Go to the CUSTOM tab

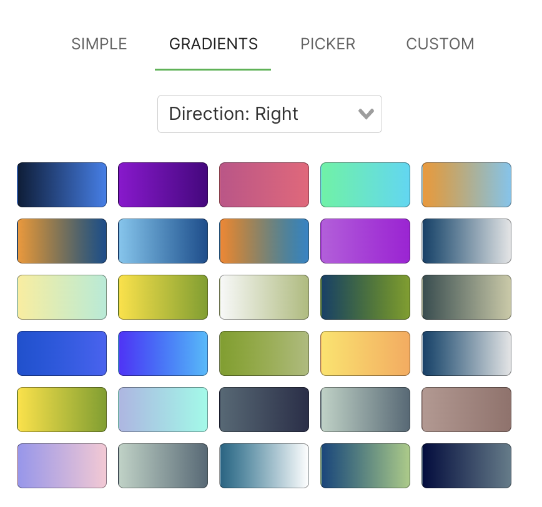[x=440, y=44]
